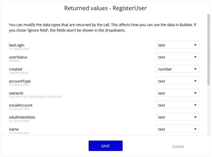Click the arrow icon in oAuthIdentities dropdown

coord(195,117)
